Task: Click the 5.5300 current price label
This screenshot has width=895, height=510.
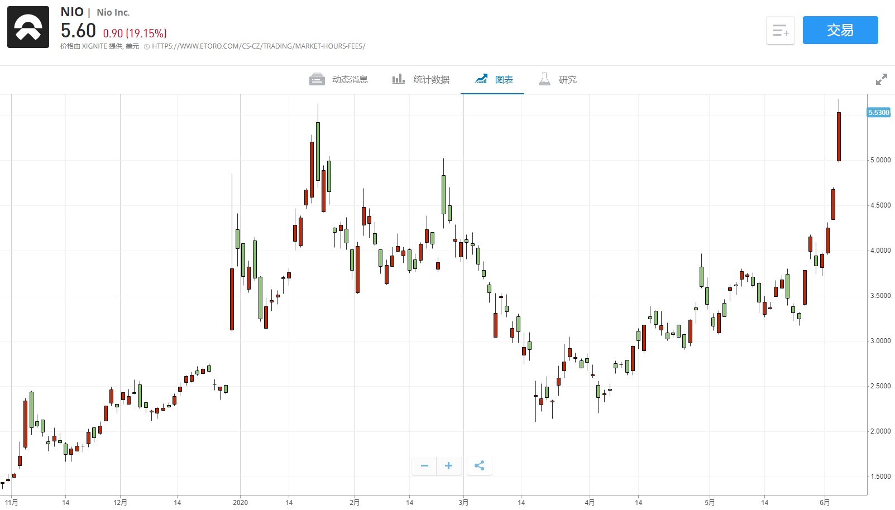Action: tap(879, 113)
